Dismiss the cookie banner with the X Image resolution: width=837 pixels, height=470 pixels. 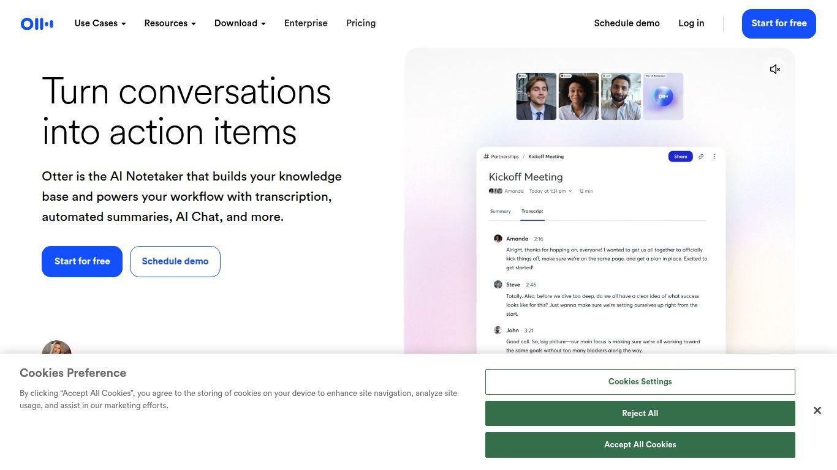point(817,410)
